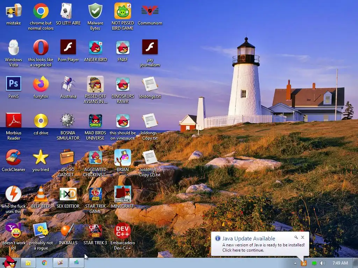Viewport: 358px width, 268px height.
Task: Launch 'Morbius Reader' Adobe icon
Action: coord(14,120)
